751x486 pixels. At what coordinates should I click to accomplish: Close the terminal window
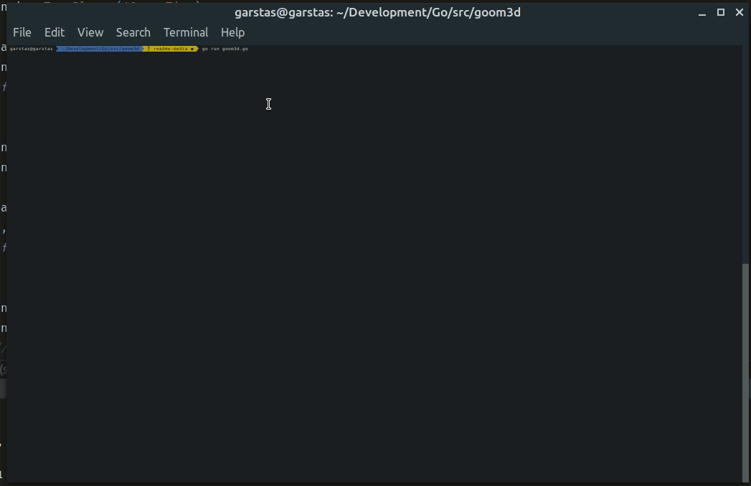pos(740,12)
